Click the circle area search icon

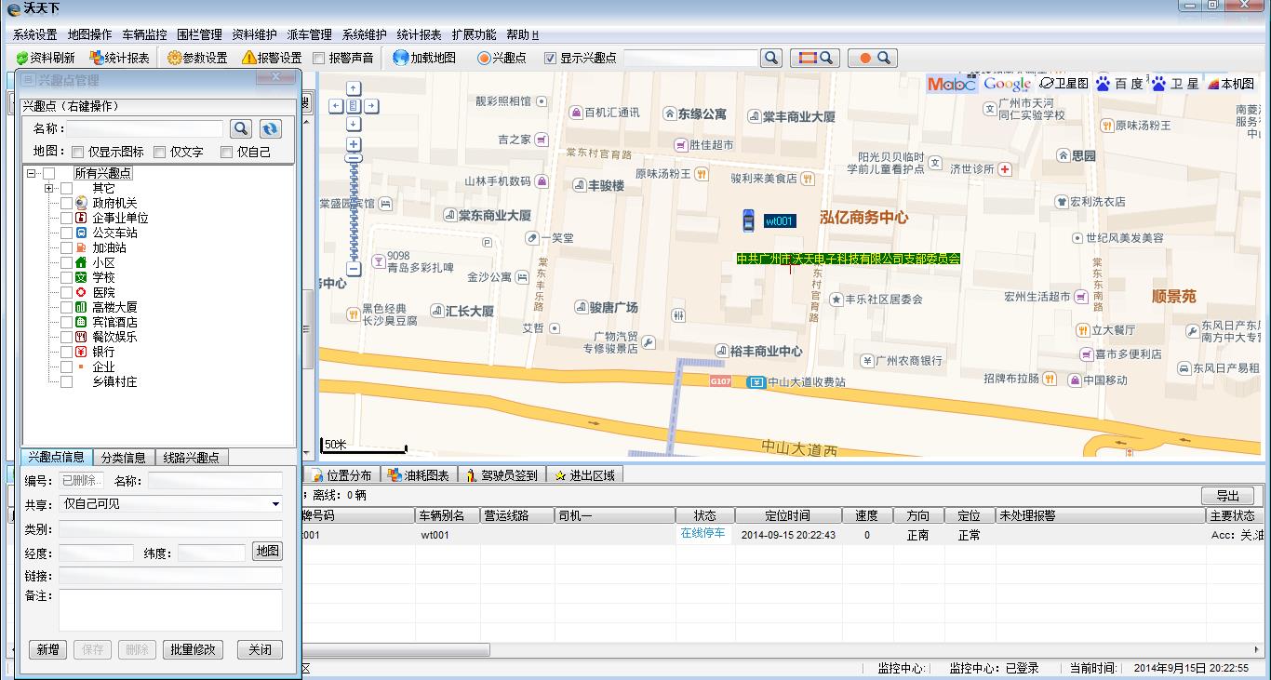[873, 58]
